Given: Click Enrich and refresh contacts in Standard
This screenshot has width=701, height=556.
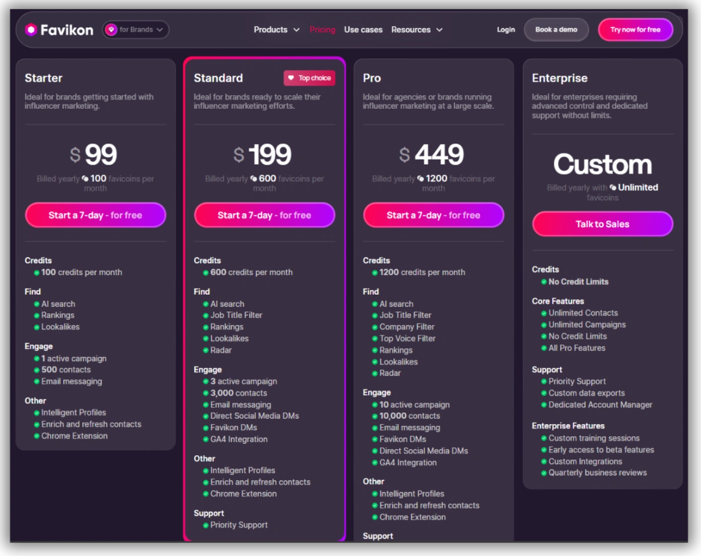Looking at the screenshot, I should pos(260,482).
